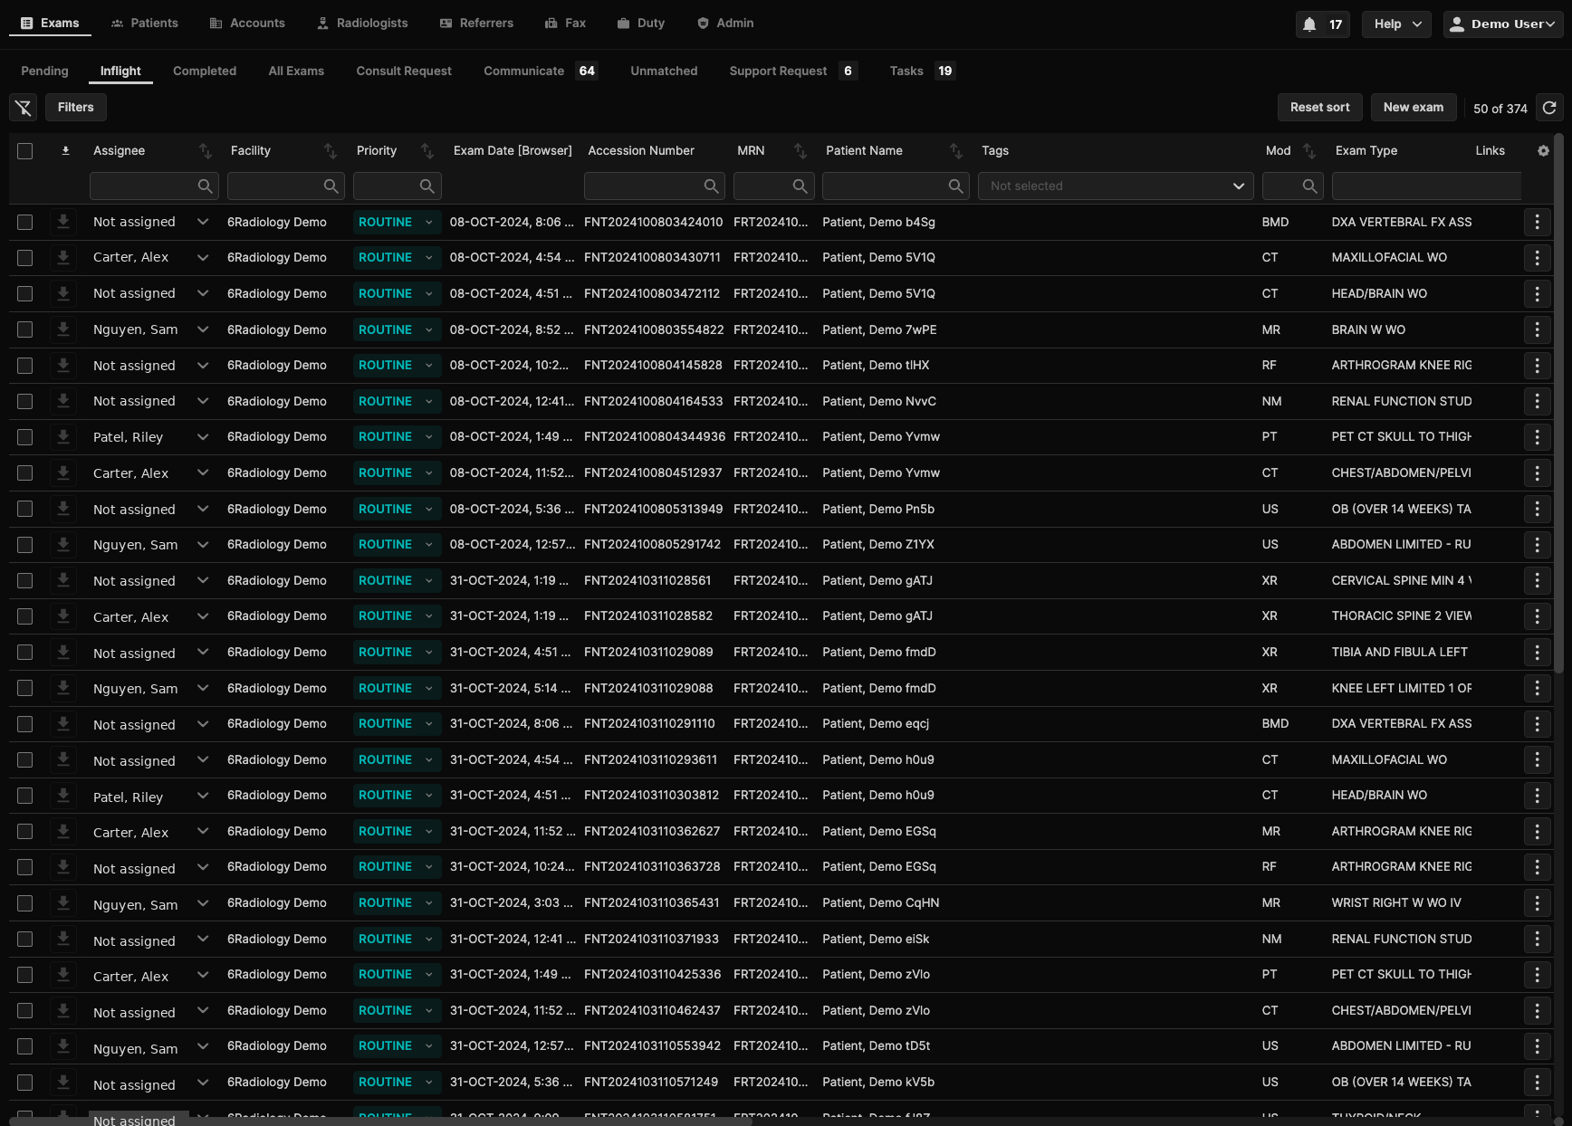This screenshot has width=1572, height=1126.
Task: Click the Accession Number search field
Action: 654,186
